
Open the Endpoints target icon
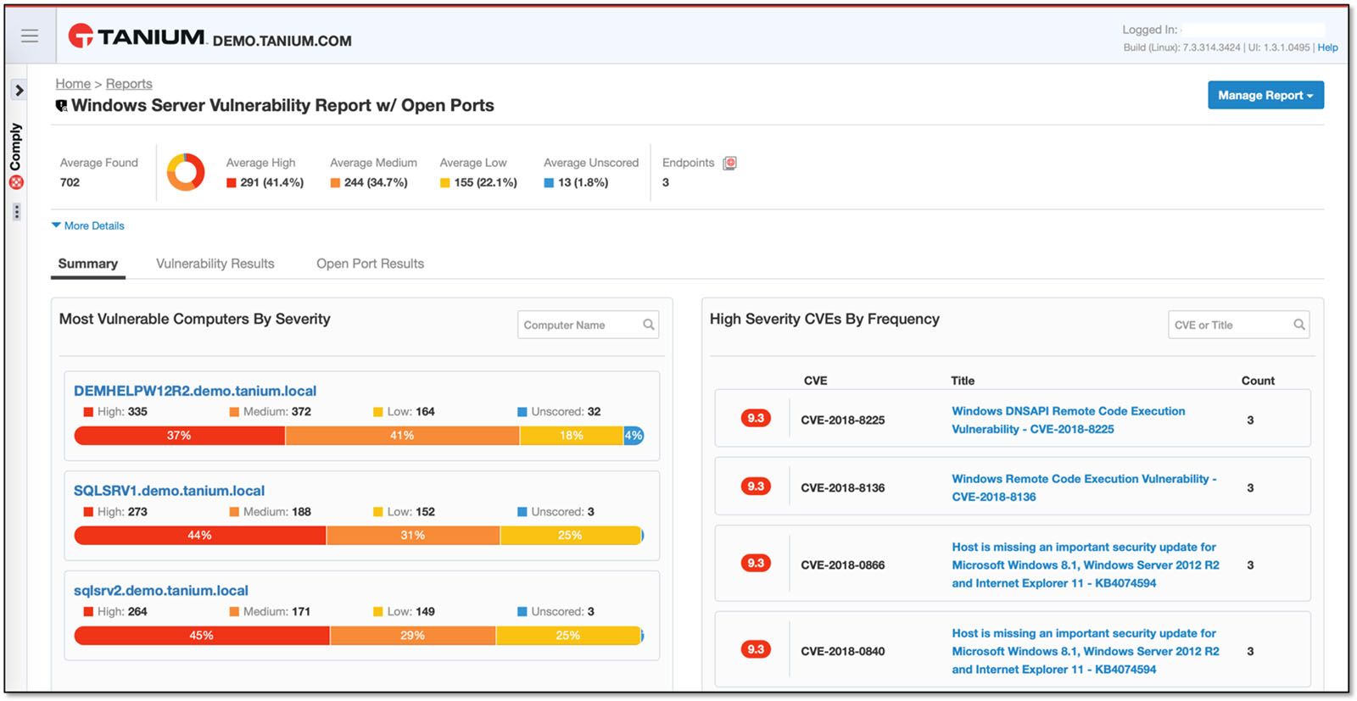[x=729, y=163]
